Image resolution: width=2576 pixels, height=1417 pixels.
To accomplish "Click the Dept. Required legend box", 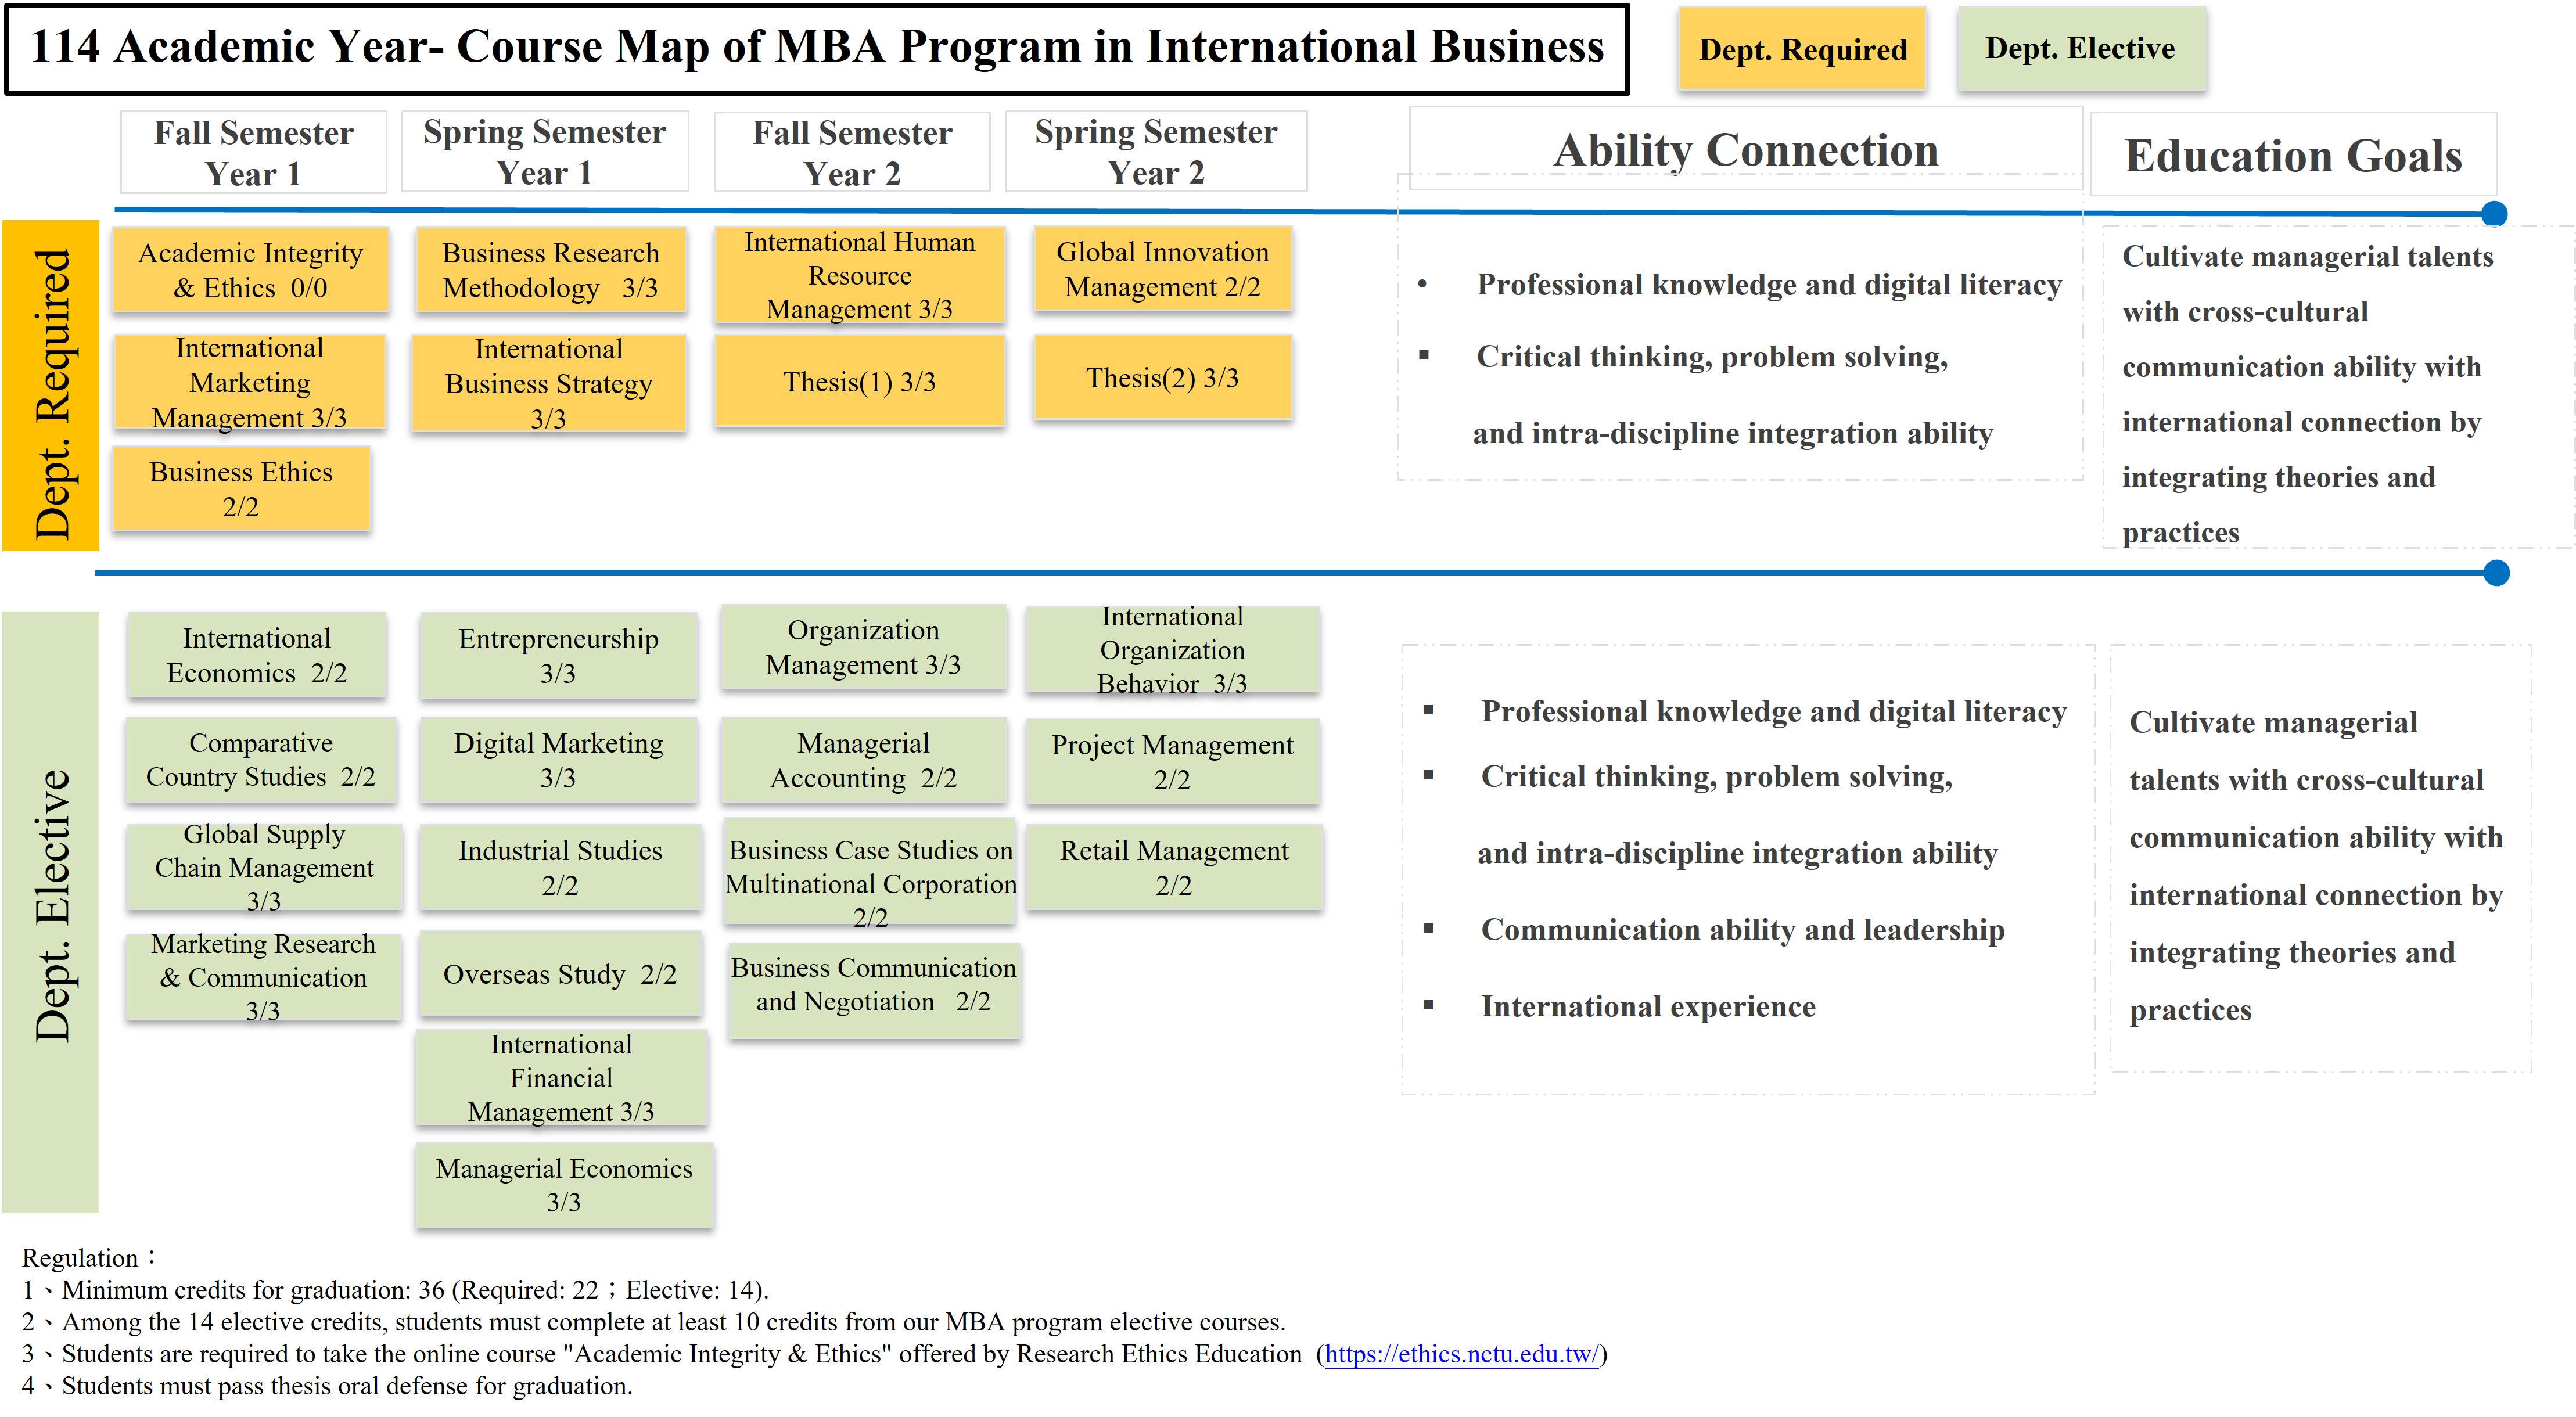I will tap(1802, 49).
